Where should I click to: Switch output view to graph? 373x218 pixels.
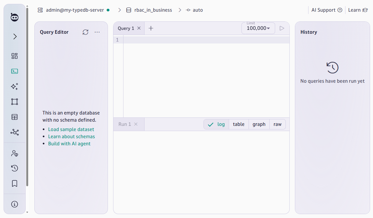259,124
